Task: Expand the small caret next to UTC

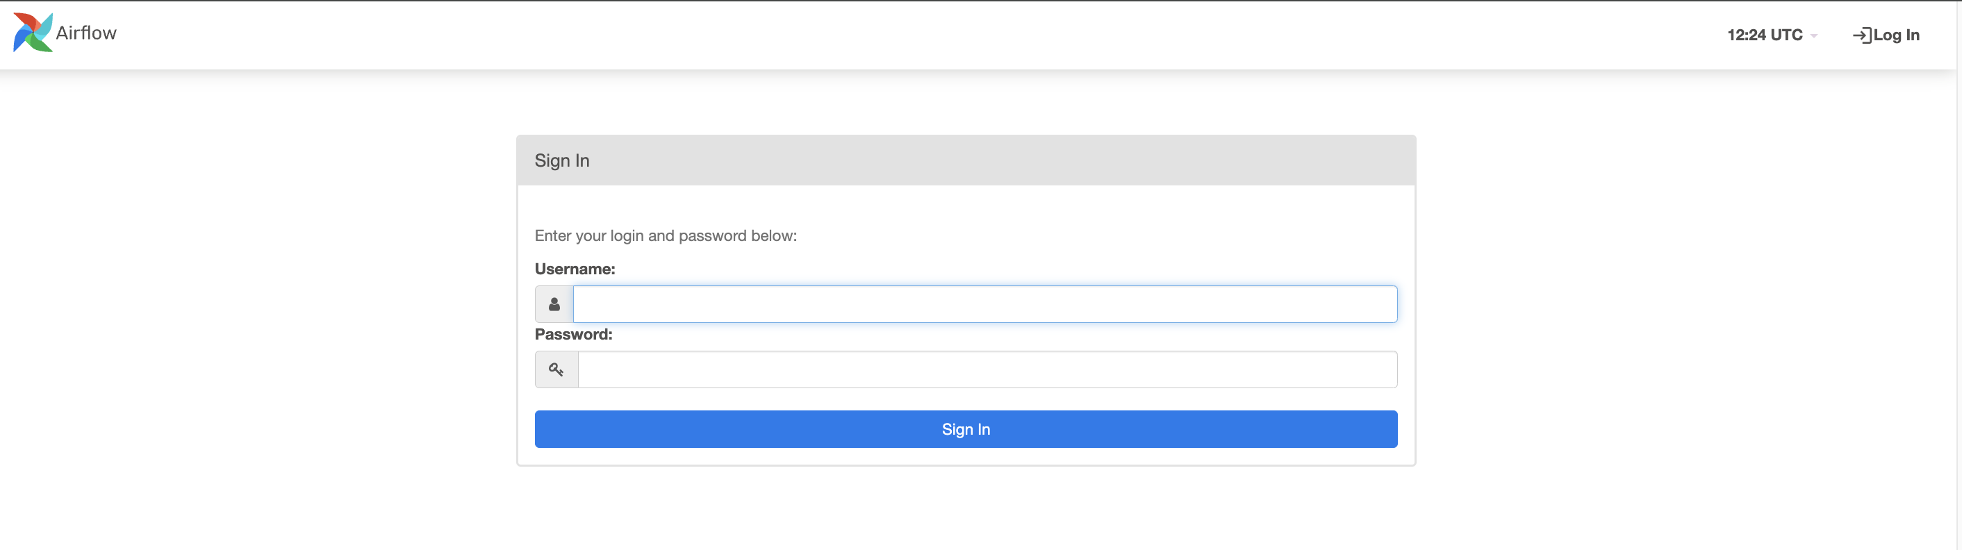Action: click(1814, 37)
